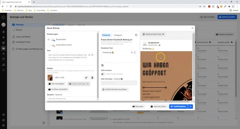This screenshot has width=240, height=129.
Task: Open the Social Media bookmark folder
Action: pyautogui.click(x=39, y=10)
